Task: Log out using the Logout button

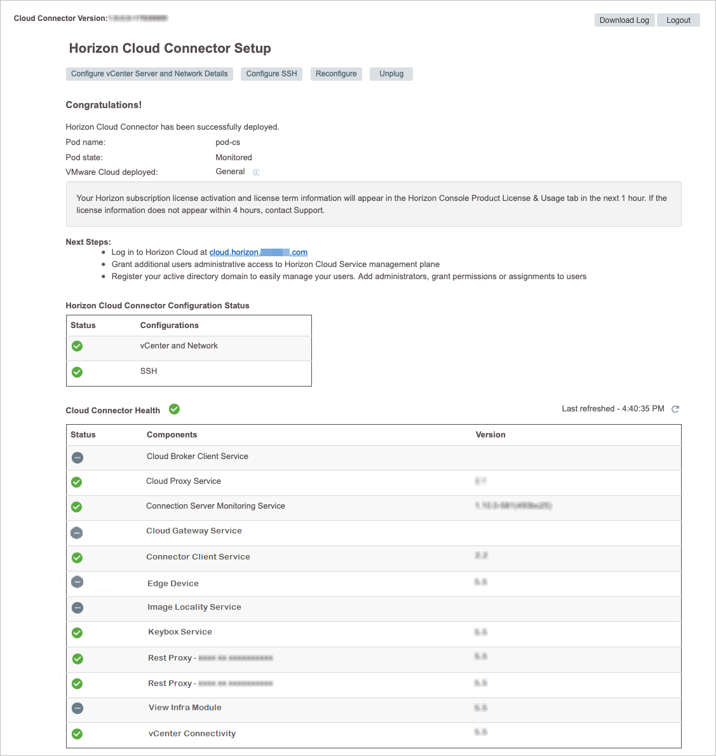Action: [678, 20]
